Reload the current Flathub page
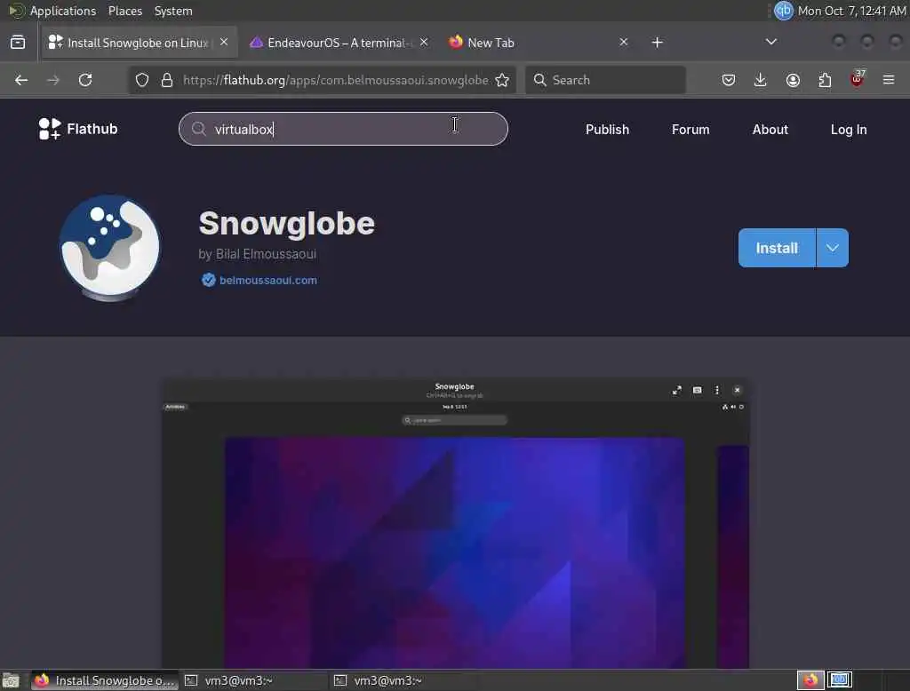The image size is (910, 691). pyautogui.click(x=85, y=80)
